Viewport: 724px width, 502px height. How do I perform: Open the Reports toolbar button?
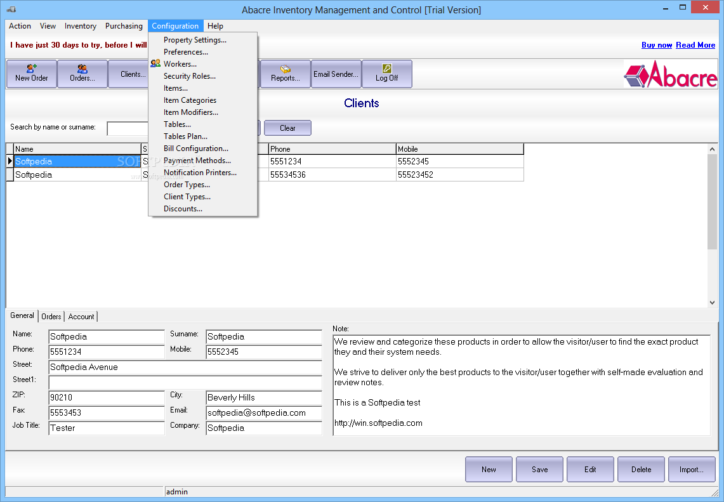286,74
